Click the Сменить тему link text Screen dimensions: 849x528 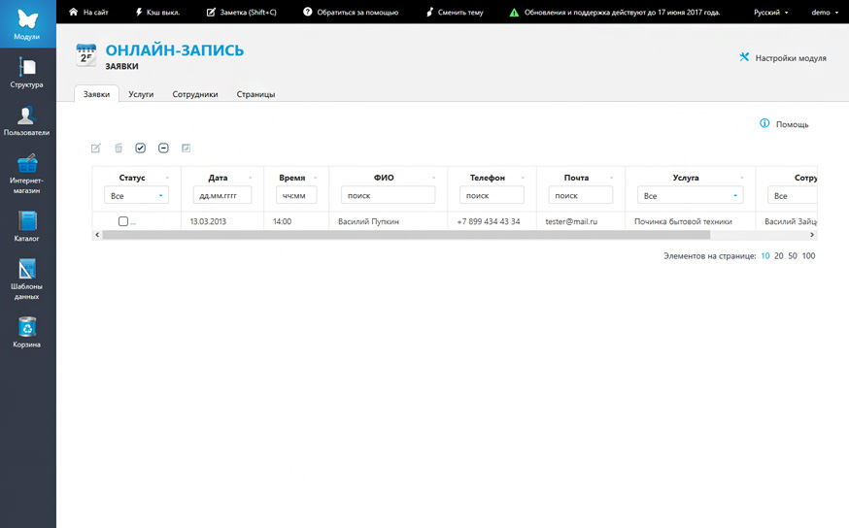click(x=460, y=12)
